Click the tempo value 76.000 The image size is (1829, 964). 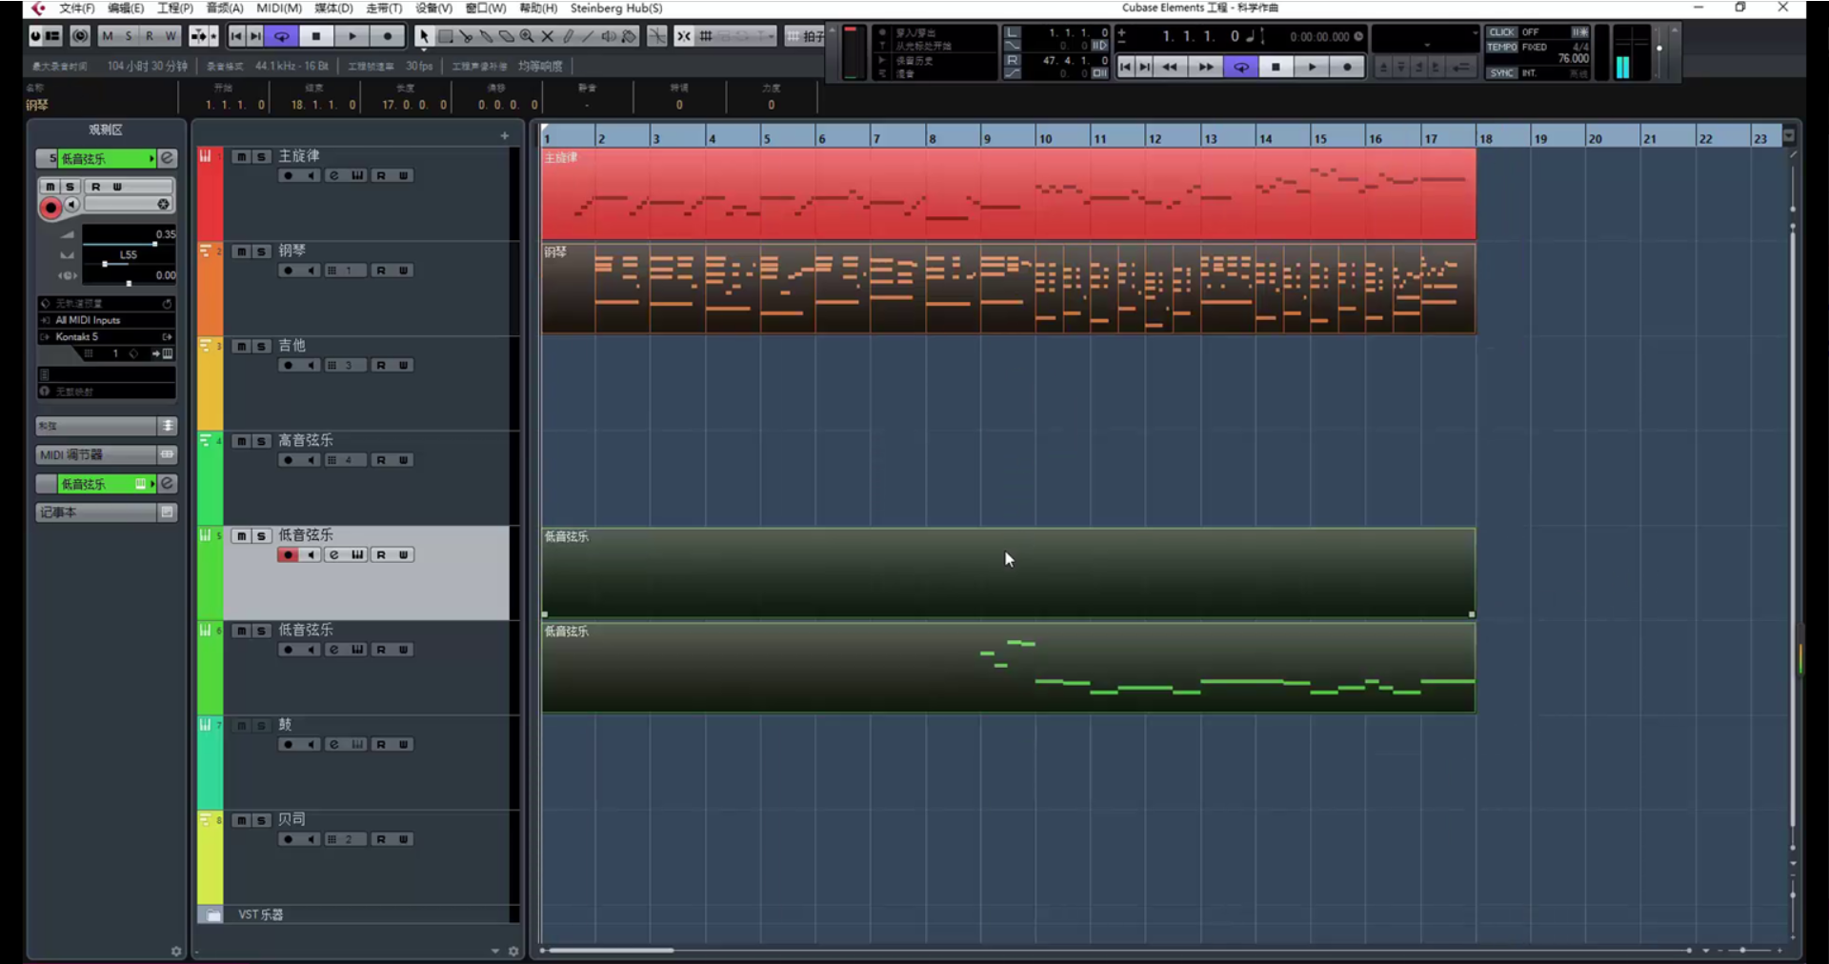[1572, 59]
